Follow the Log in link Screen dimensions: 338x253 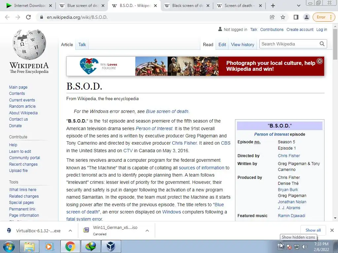click(321, 29)
